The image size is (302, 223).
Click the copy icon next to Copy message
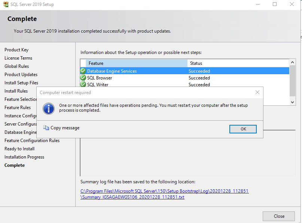point(46,128)
